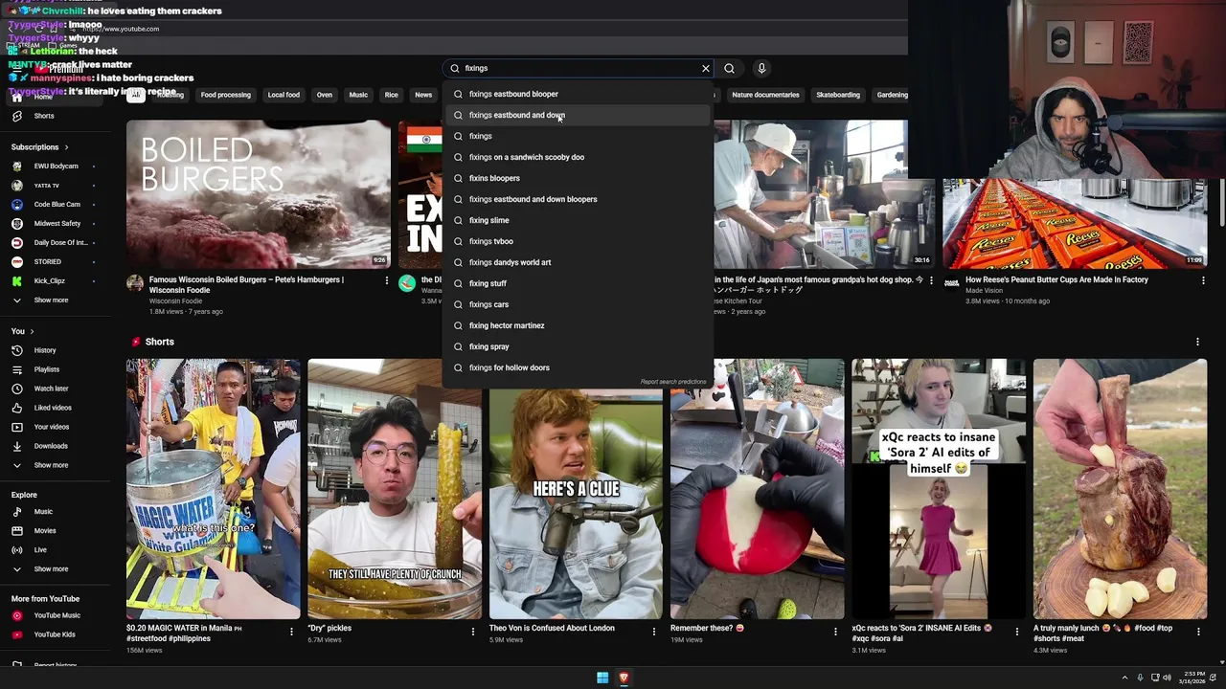Image resolution: width=1226 pixels, height=689 pixels.
Task: Select 'Rice' filter chip
Action: (x=391, y=95)
